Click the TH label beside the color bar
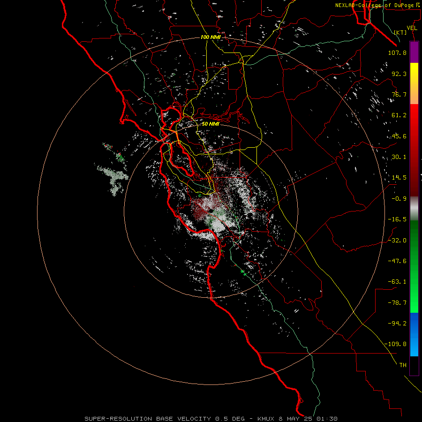Image resolution: width=422 pixels, height=422 pixels. point(403,365)
